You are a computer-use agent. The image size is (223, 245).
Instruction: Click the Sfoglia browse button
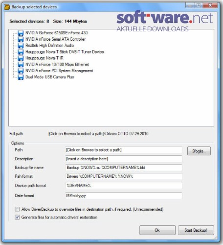point(199,151)
